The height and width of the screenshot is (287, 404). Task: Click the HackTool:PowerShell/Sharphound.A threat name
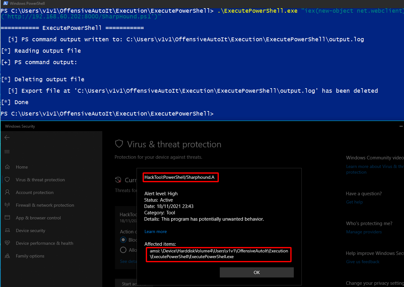tap(179, 177)
